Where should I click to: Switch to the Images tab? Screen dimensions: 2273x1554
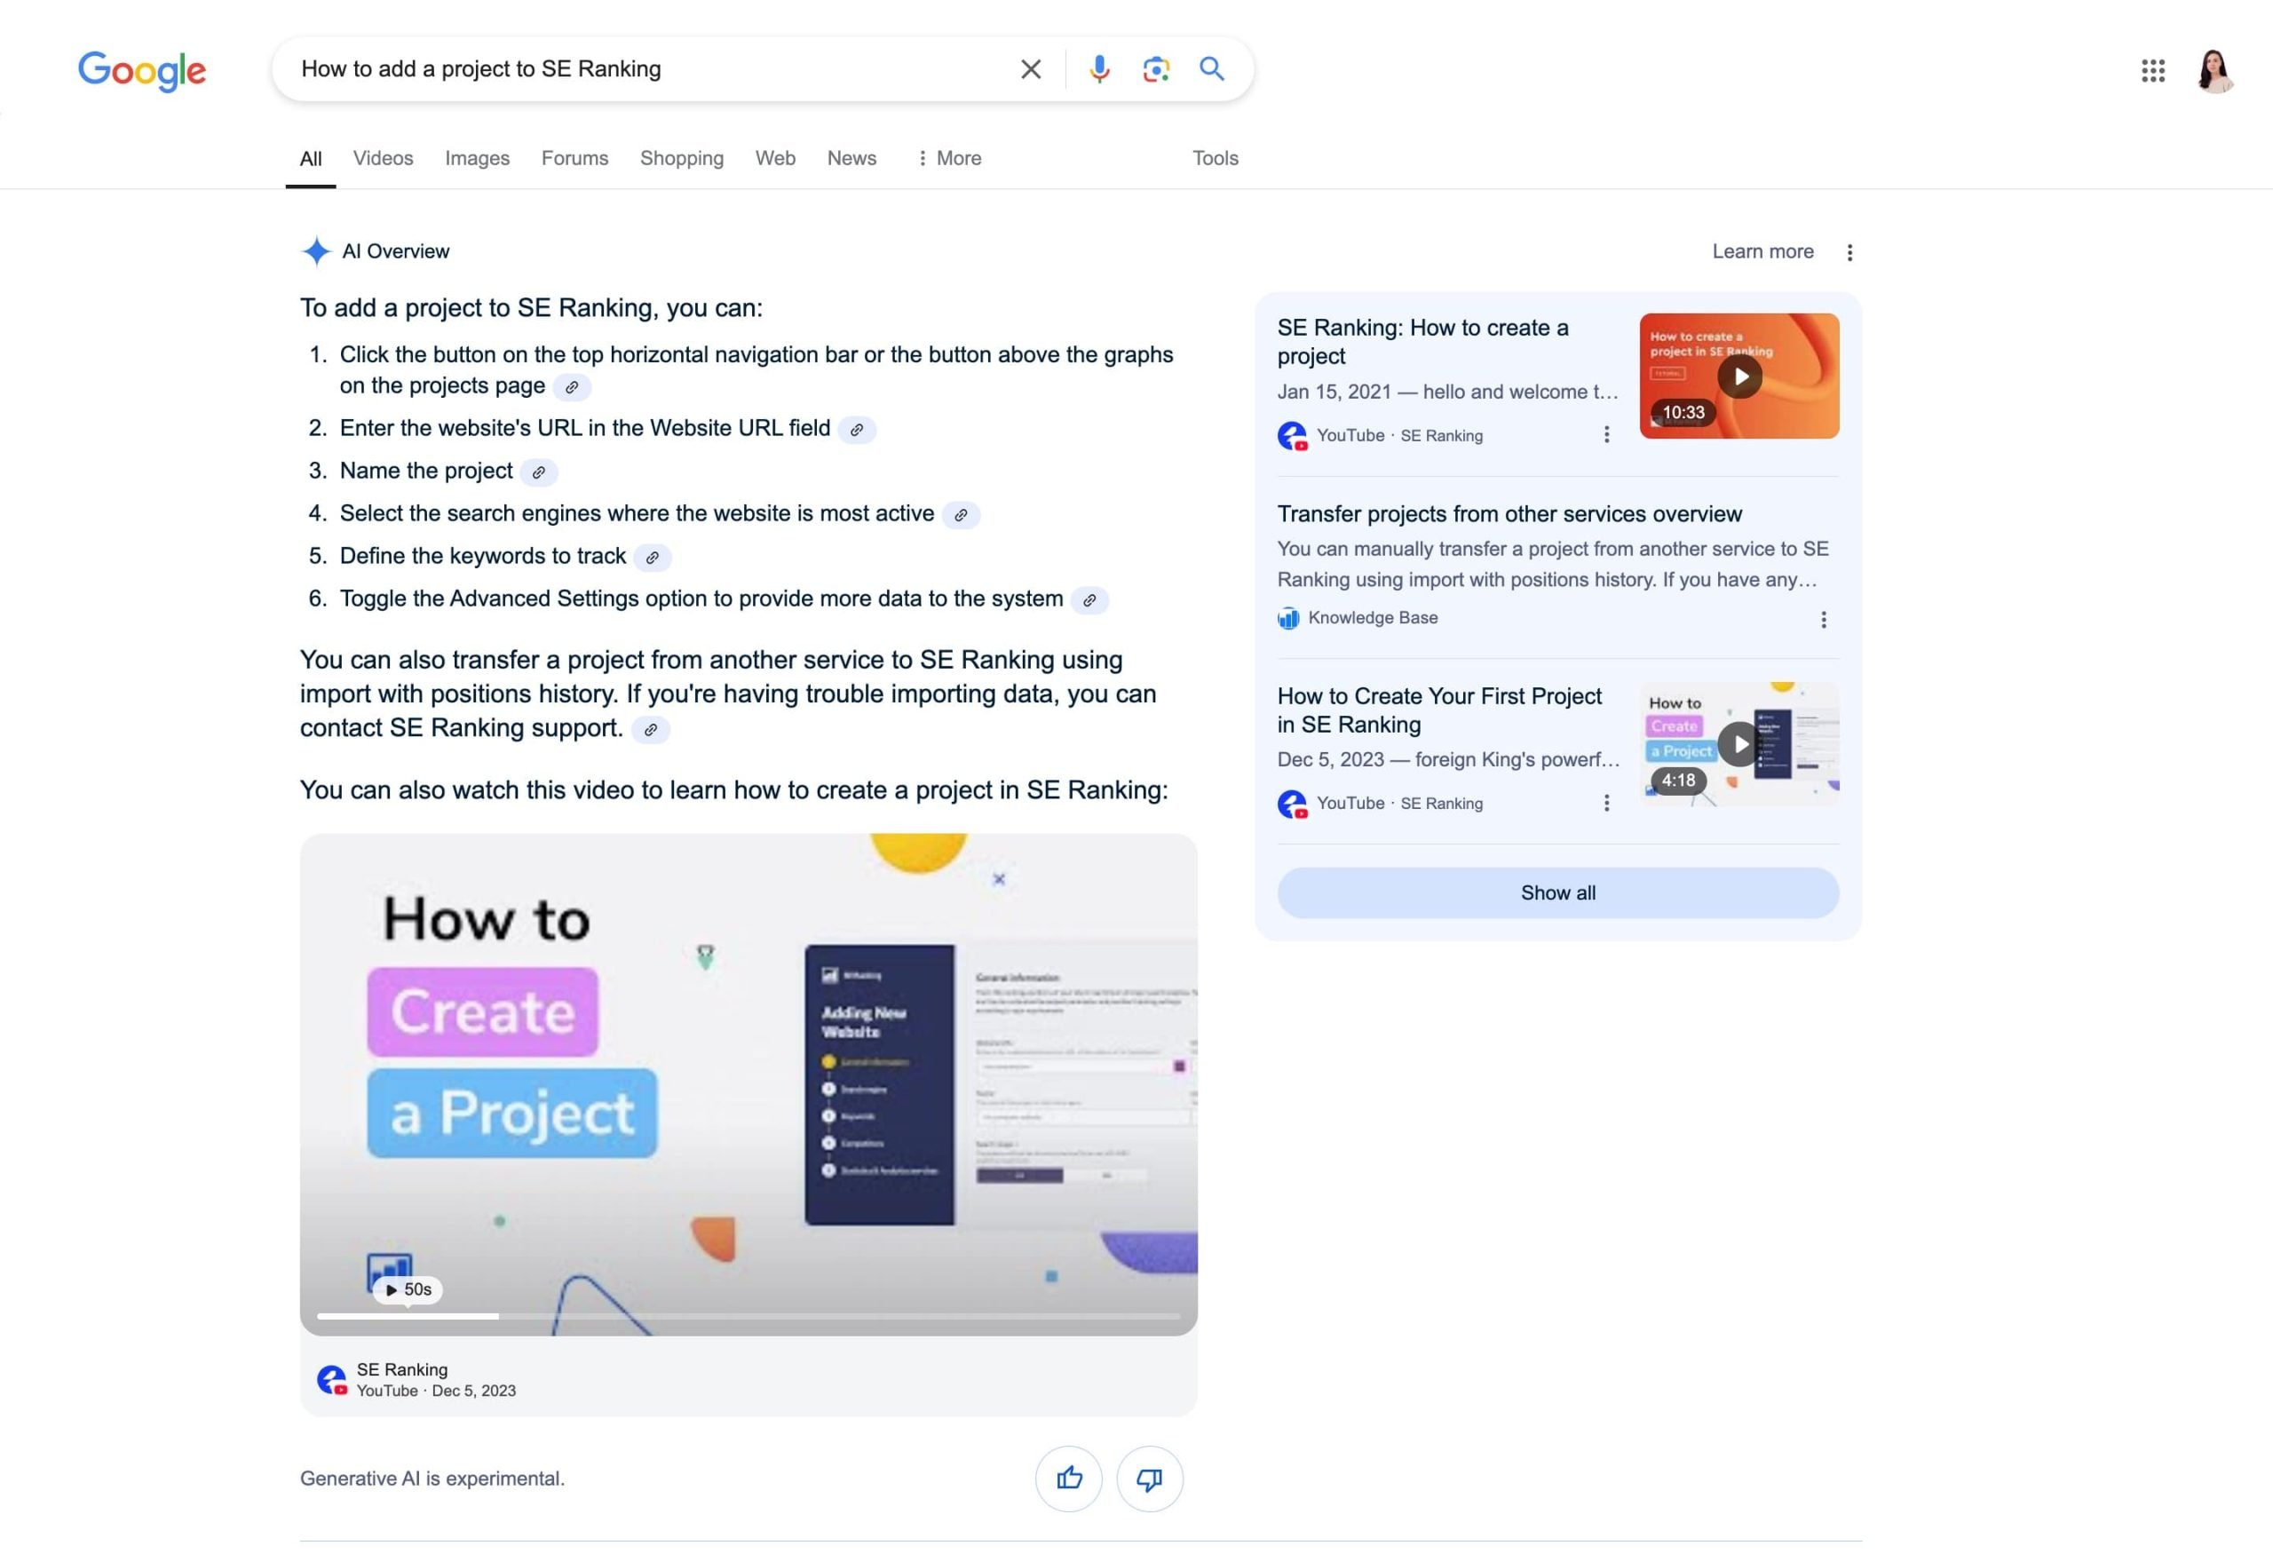pos(478,158)
